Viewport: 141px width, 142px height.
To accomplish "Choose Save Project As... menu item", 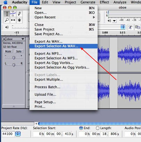I will [x=64, y=34].
